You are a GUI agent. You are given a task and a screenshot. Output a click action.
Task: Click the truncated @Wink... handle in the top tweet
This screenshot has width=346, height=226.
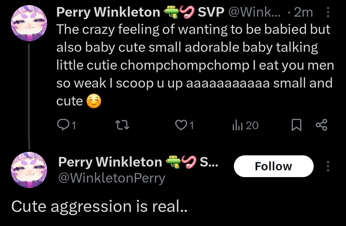[x=255, y=12]
